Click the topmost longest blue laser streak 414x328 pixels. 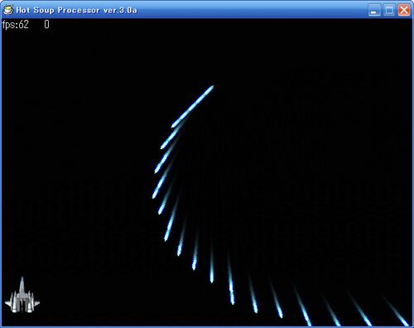pyautogui.click(x=192, y=107)
